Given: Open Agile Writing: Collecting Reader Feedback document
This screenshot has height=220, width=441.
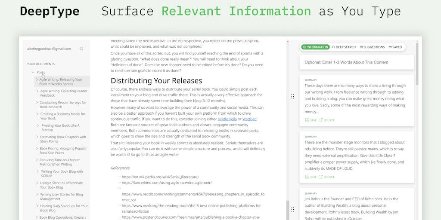Looking at the screenshot, I should click(x=64, y=93).
